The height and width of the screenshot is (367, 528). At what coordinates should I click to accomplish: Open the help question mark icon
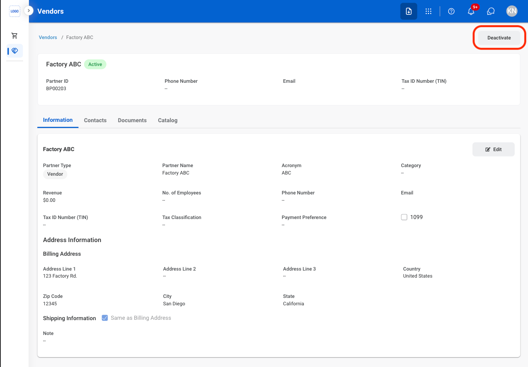[x=451, y=11]
